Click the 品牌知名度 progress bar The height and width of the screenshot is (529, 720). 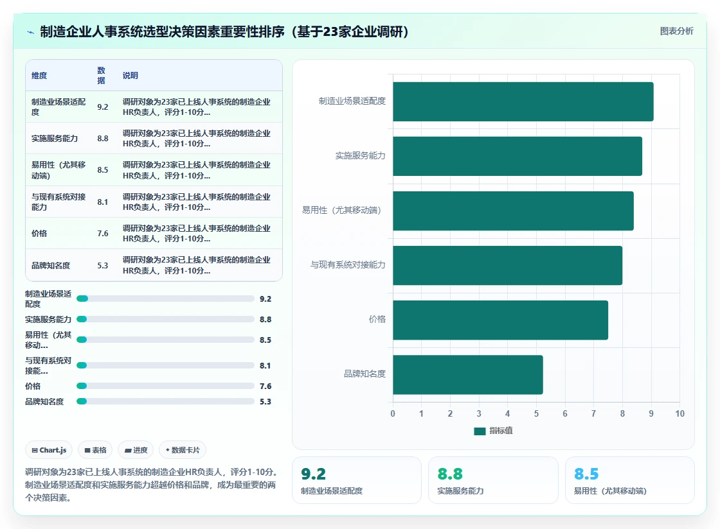tap(165, 401)
